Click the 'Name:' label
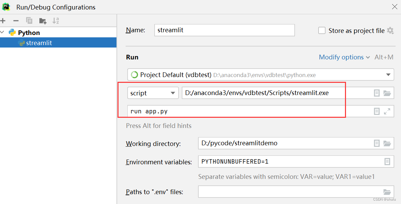Viewport: 401px width, 204px height. pos(135,30)
